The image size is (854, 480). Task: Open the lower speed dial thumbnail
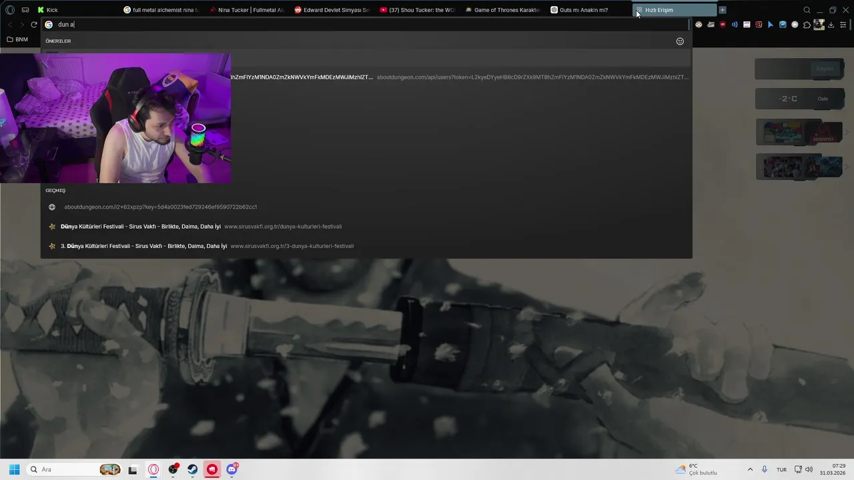799,167
